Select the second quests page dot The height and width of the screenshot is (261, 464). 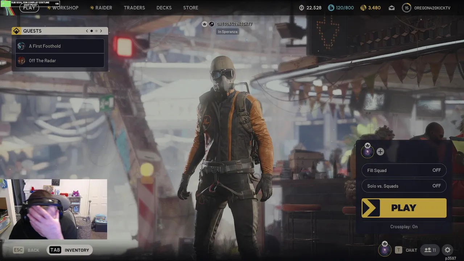coord(96,31)
